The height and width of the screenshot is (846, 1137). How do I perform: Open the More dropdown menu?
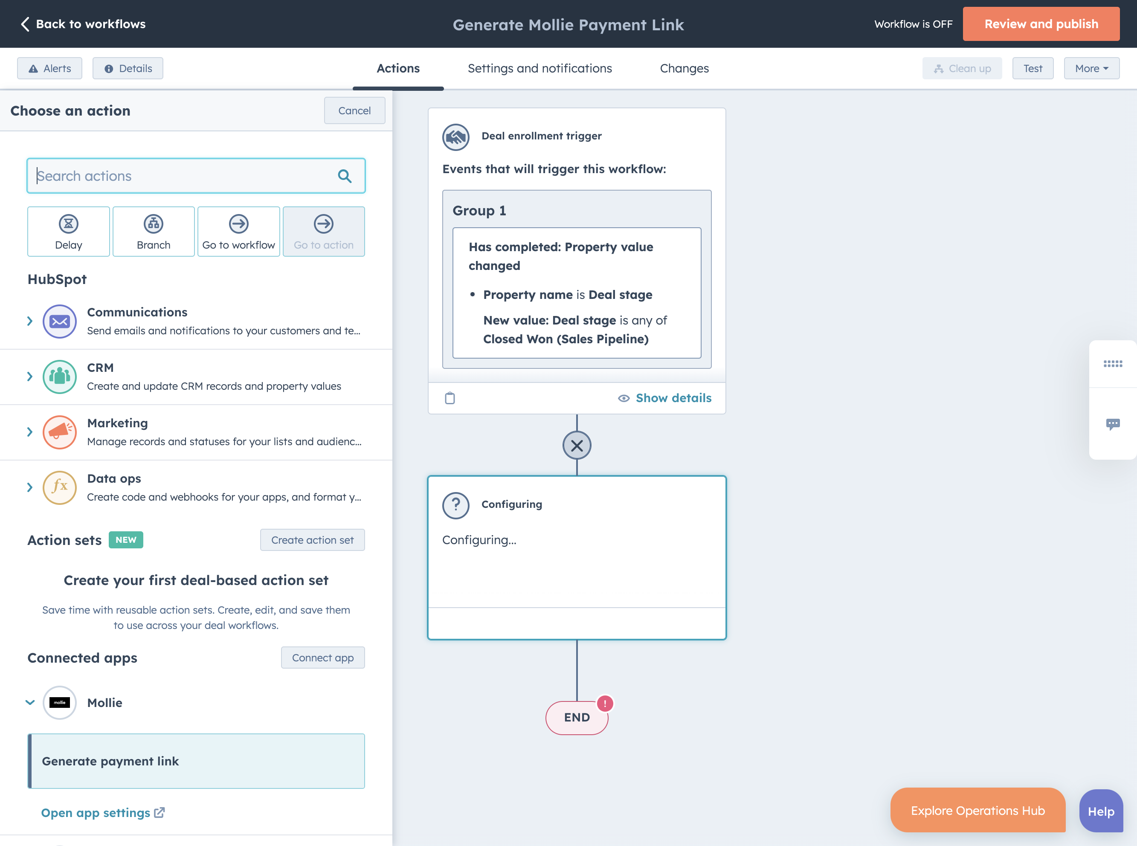1091,68
